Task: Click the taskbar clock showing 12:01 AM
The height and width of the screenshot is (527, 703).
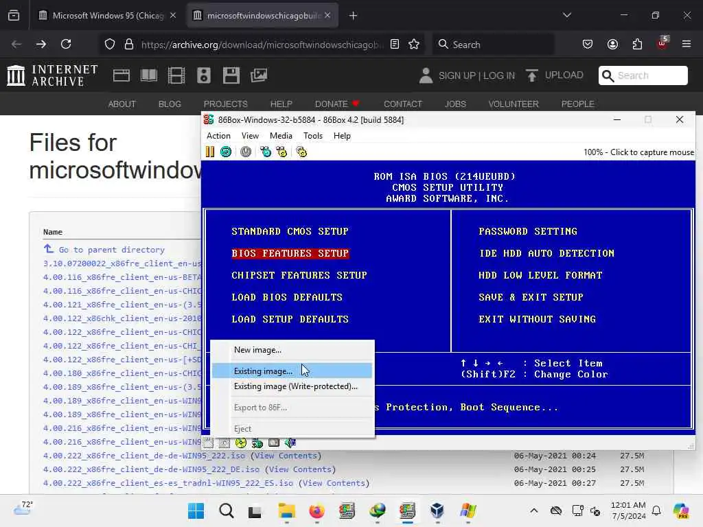Action: tap(628, 511)
